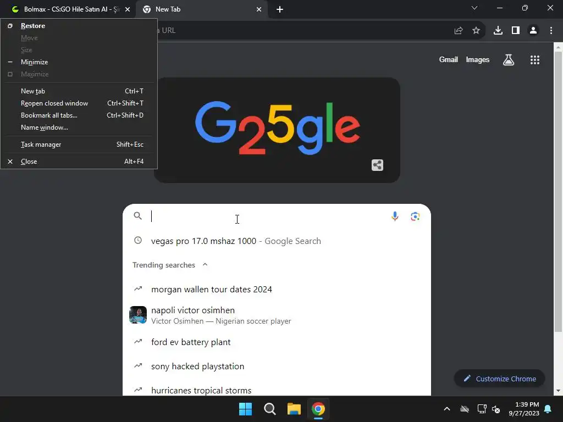Open Windows taskbar Search
The image size is (563, 422).
[x=269, y=409]
